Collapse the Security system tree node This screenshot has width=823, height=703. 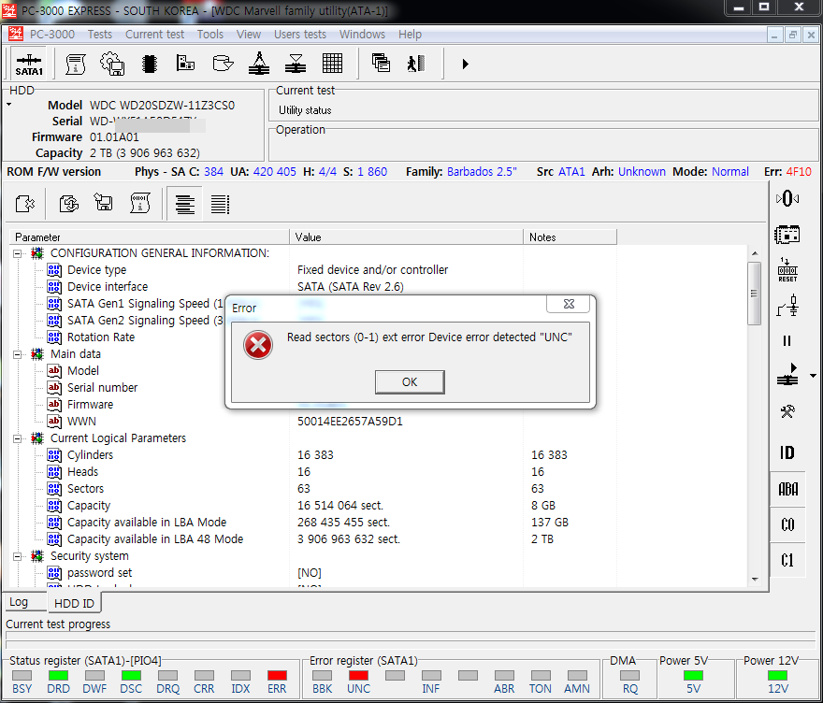[x=18, y=556]
